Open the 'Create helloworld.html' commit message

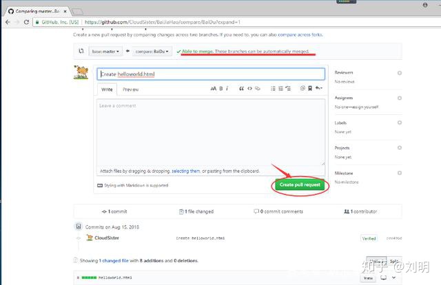tap(201, 238)
